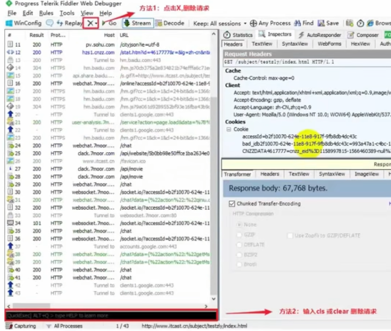Click the All Processes status bar filter
Image resolution: width=391 pixels, height=331 pixels.
(64, 326)
